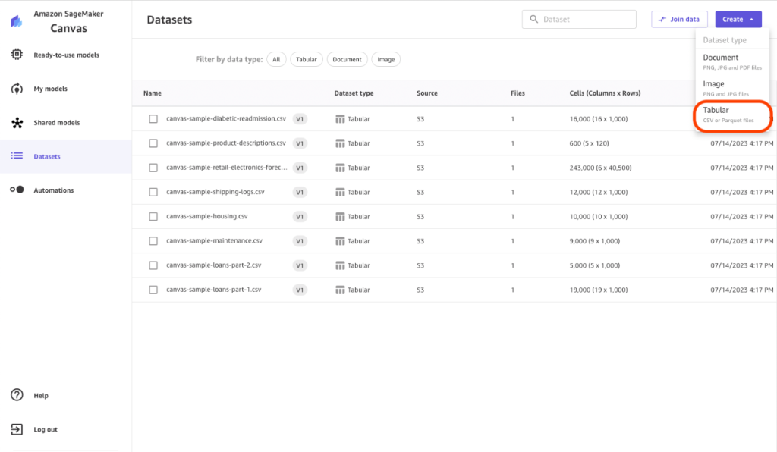Viewport: 777px width, 452px height.
Task: Tick the canvas-sample-loans-part-2.csv checkbox
Action: (x=153, y=265)
